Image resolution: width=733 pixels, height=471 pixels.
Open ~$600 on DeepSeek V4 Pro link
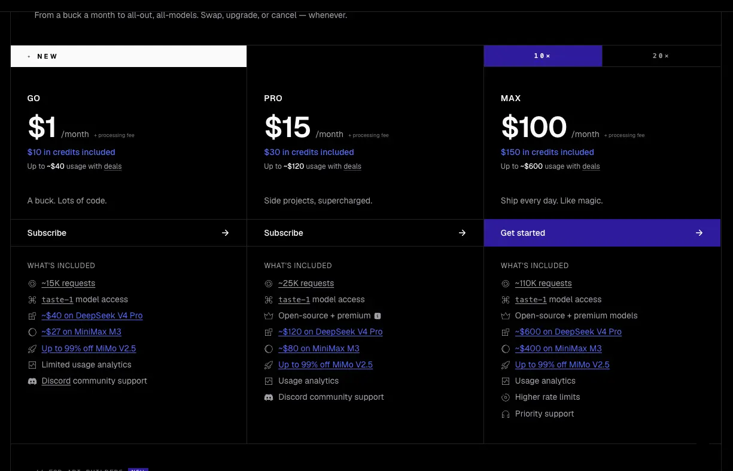pyautogui.click(x=568, y=332)
